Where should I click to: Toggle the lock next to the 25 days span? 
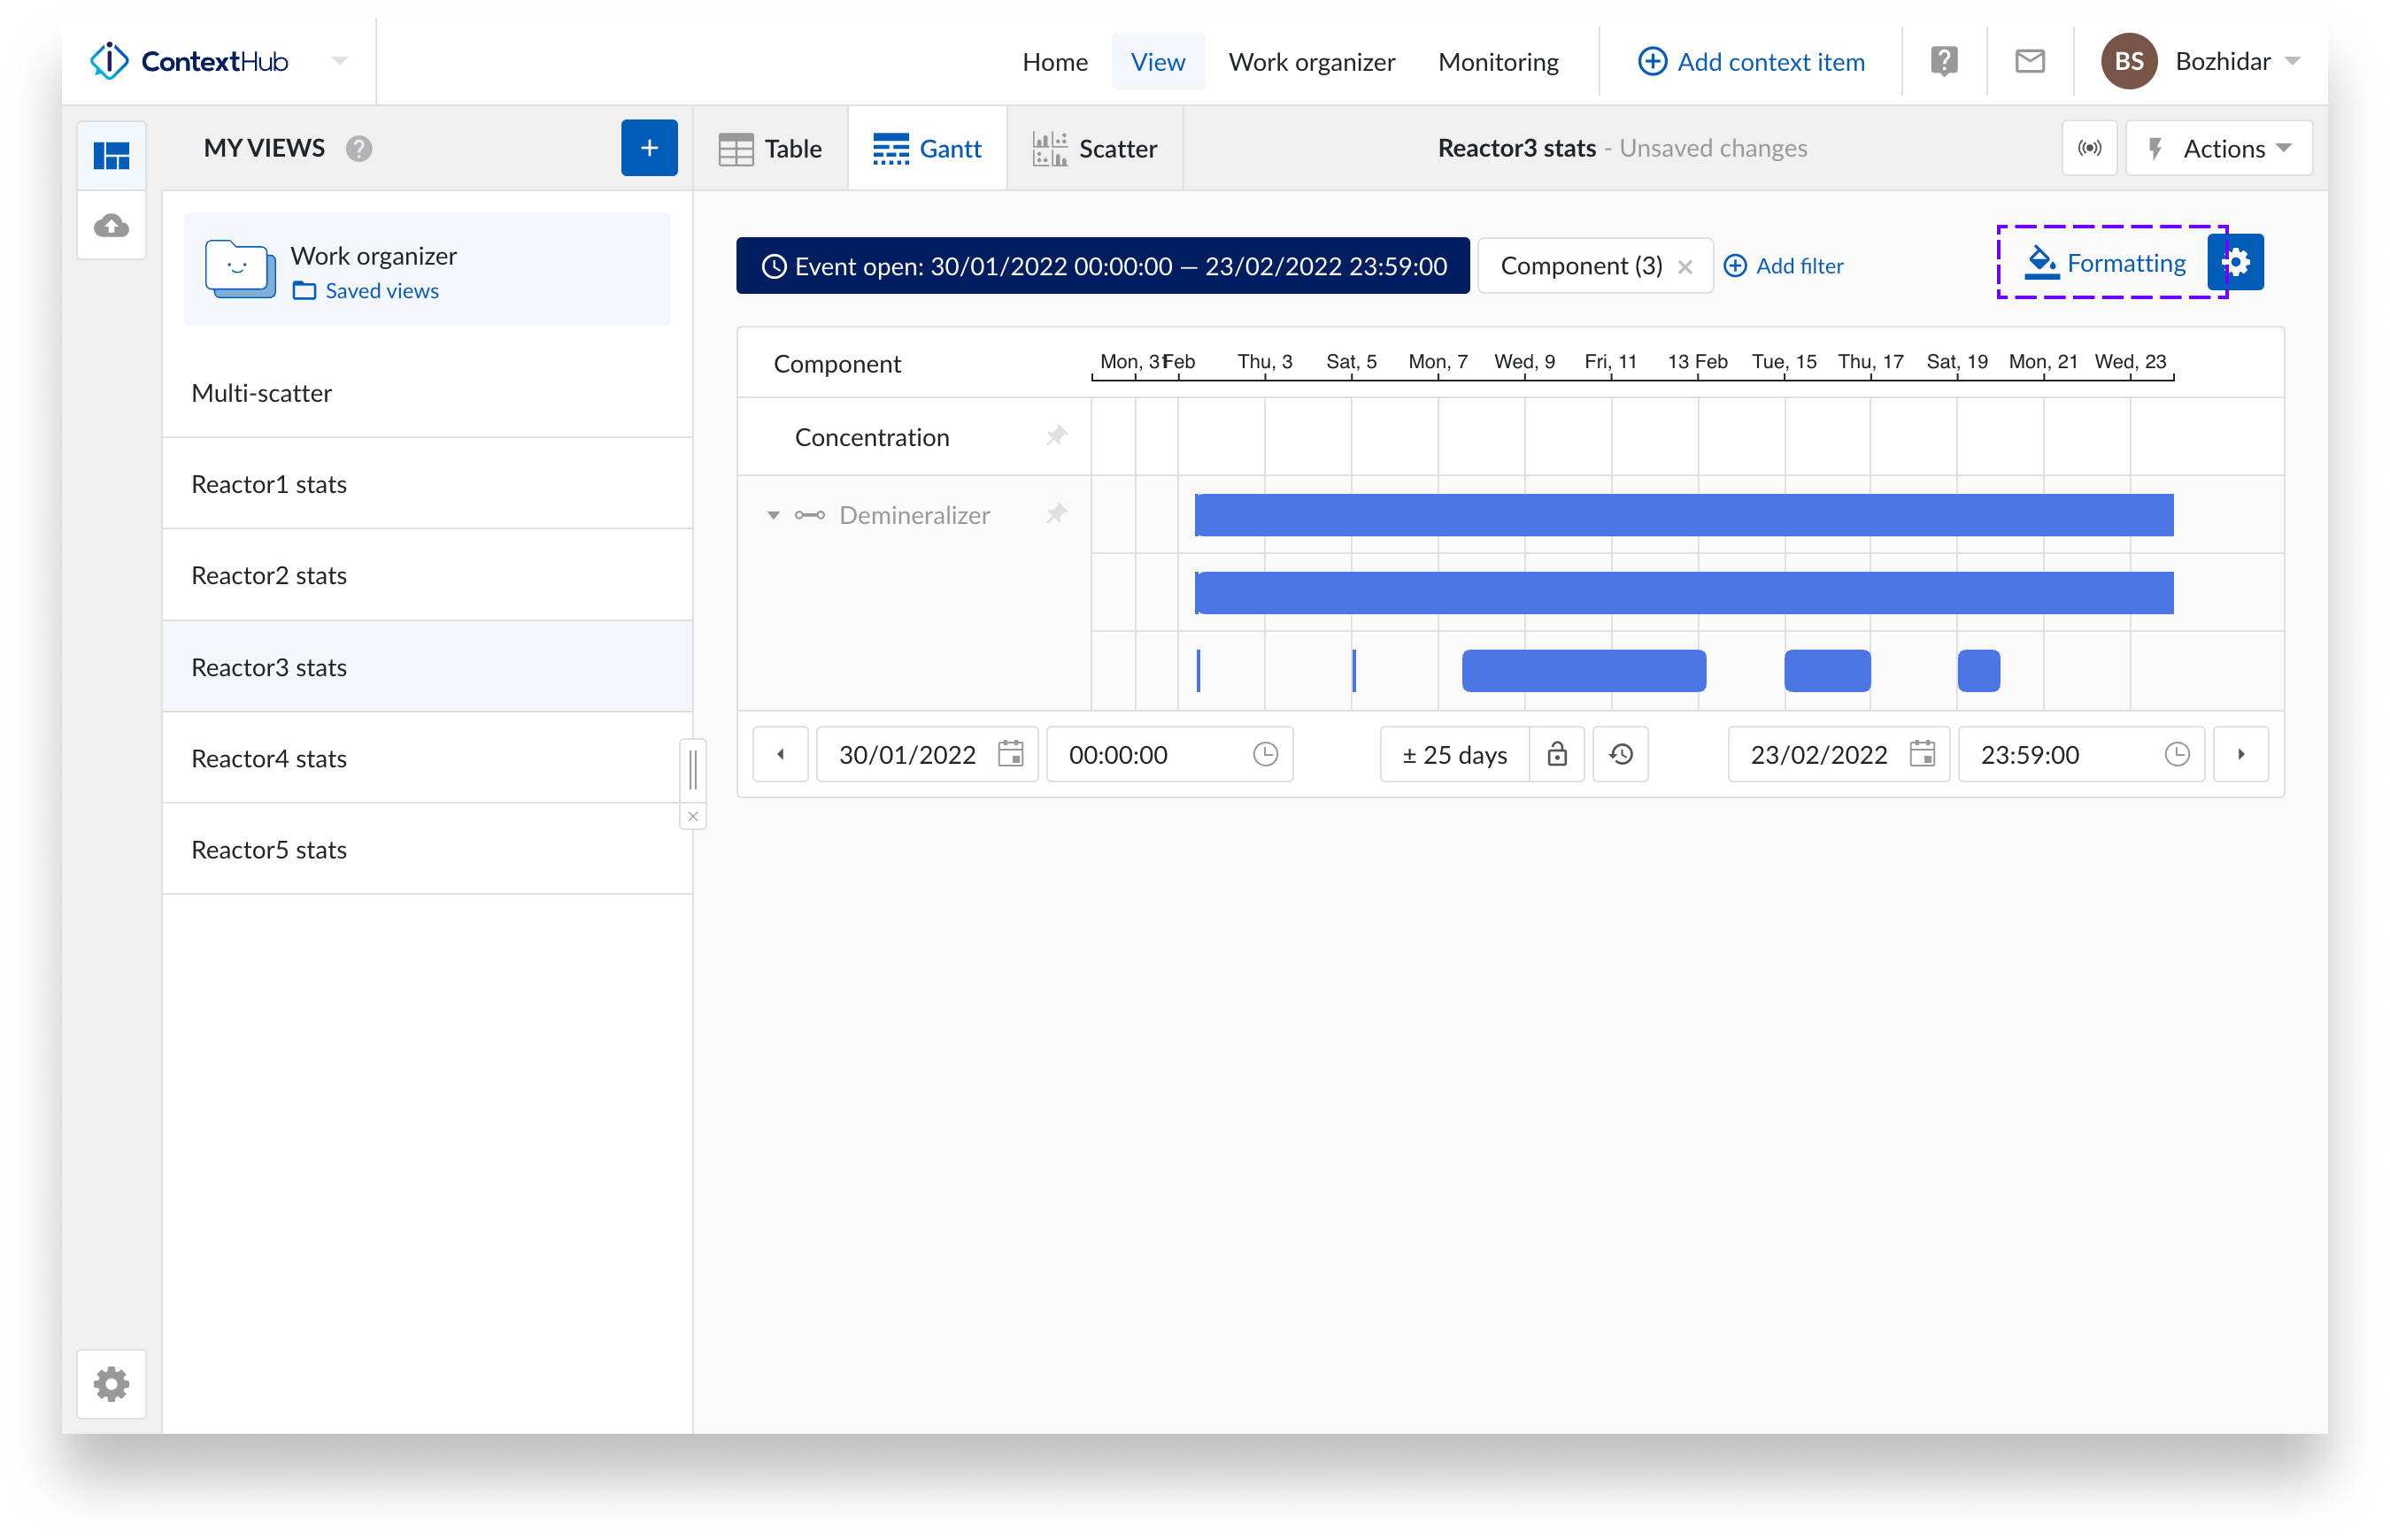[x=1557, y=755]
